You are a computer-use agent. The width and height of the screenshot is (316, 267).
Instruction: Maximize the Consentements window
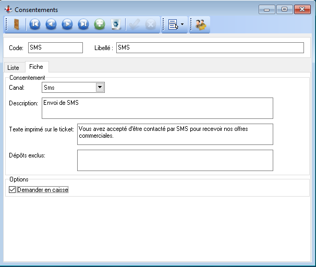284,9
